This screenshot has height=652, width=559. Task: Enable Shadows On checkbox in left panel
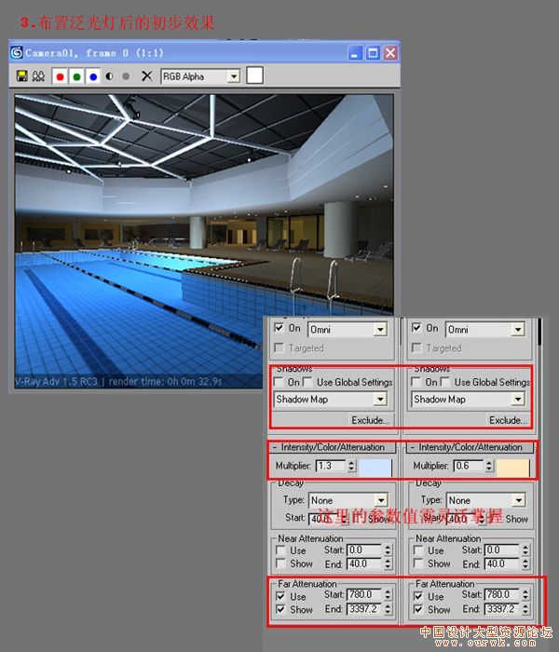click(x=280, y=382)
